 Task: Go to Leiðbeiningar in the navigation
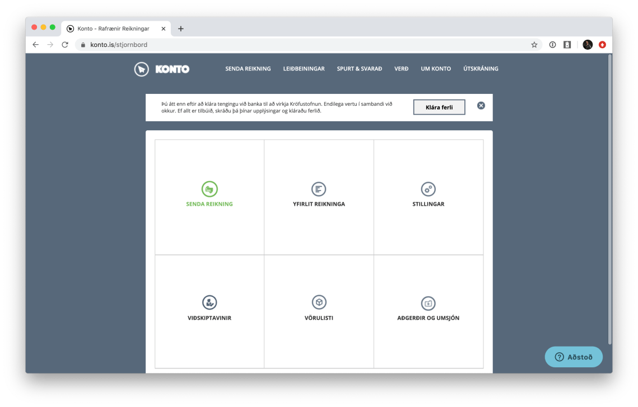pos(304,69)
